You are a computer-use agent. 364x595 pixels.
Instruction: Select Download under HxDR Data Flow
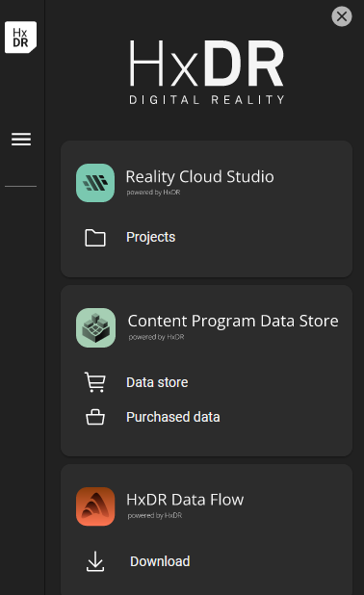tap(160, 561)
